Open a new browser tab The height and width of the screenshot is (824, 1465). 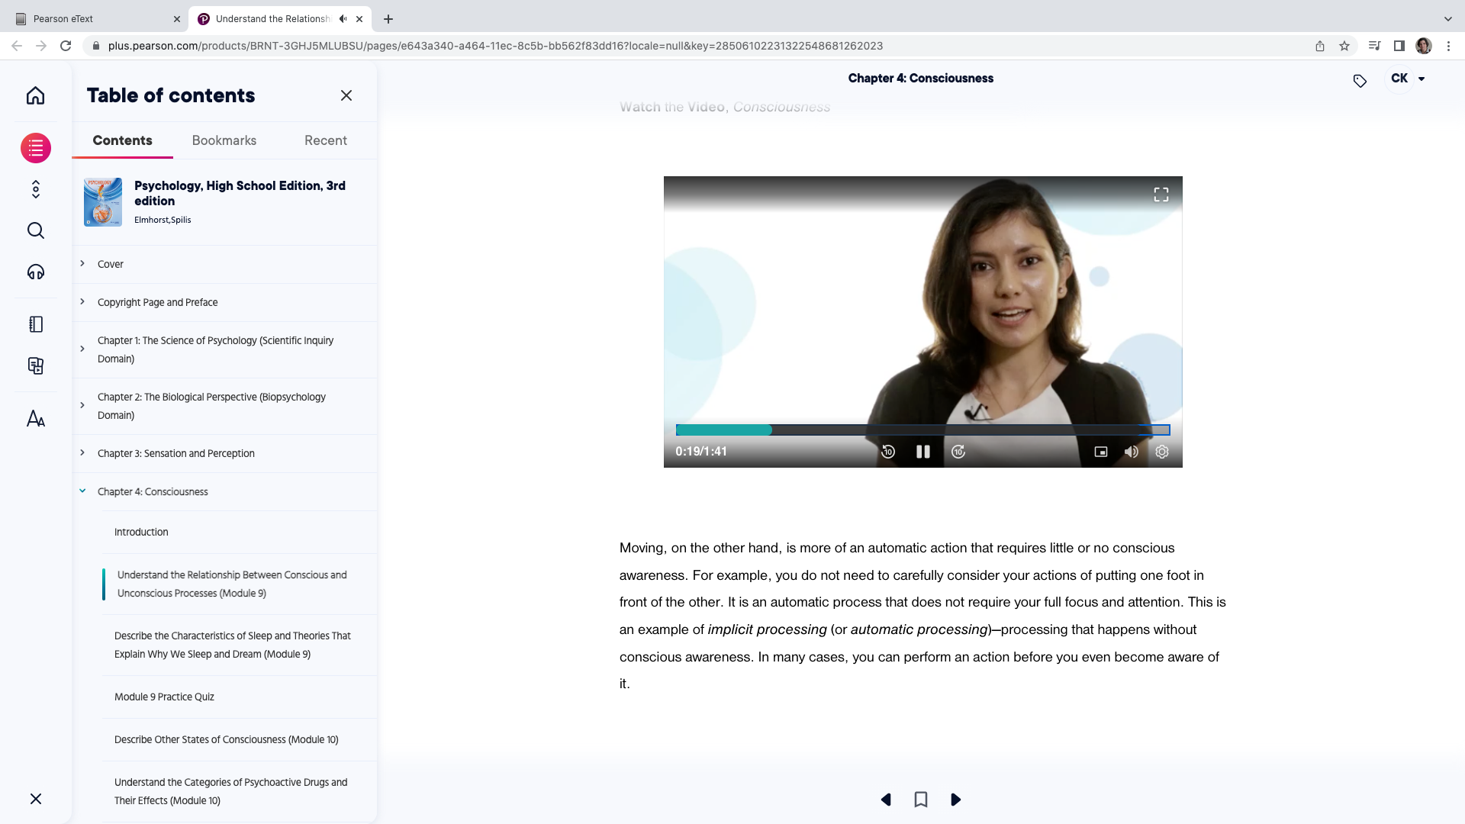pyautogui.click(x=388, y=19)
